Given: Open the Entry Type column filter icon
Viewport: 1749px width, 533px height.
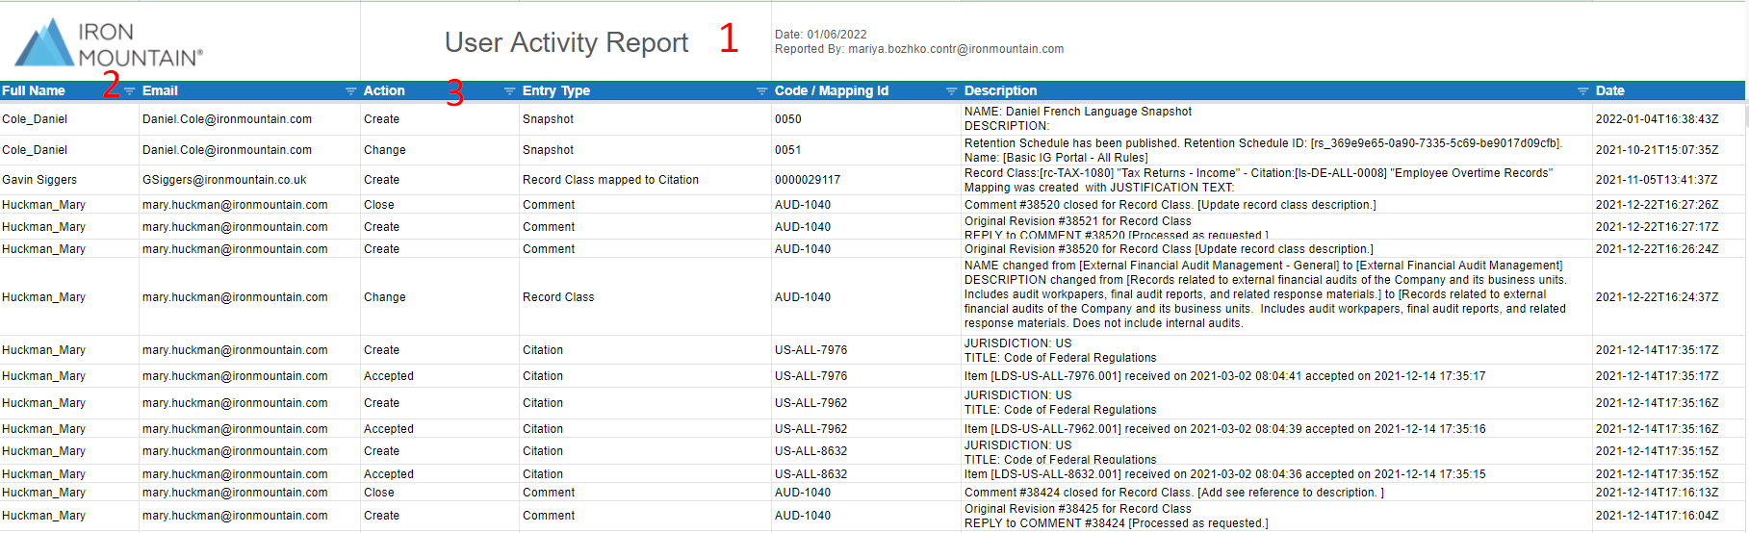Looking at the screenshot, I should (x=761, y=91).
